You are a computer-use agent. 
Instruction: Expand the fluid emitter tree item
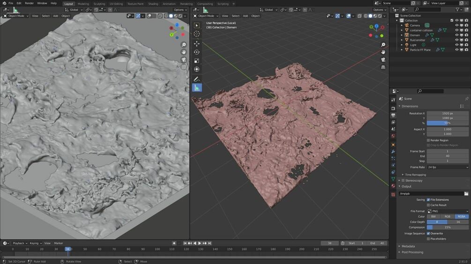point(402,40)
